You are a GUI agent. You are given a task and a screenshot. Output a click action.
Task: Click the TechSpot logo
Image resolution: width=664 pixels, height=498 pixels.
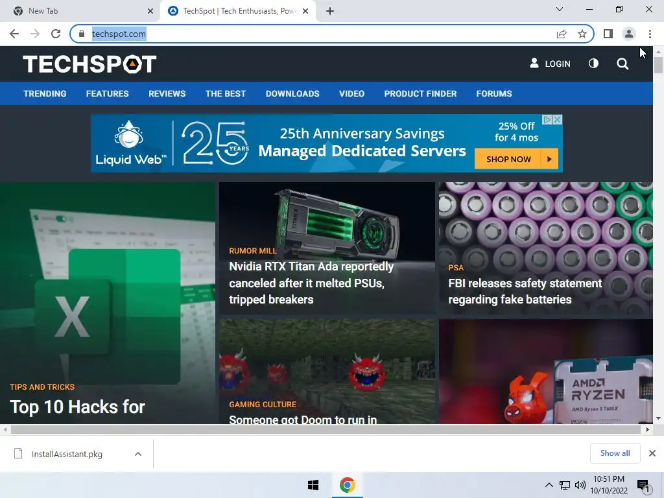(x=89, y=64)
